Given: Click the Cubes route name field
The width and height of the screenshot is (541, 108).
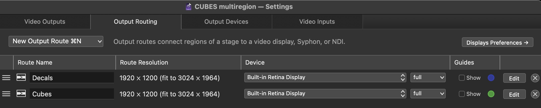Looking at the screenshot, I should click(x=72, y=94).
